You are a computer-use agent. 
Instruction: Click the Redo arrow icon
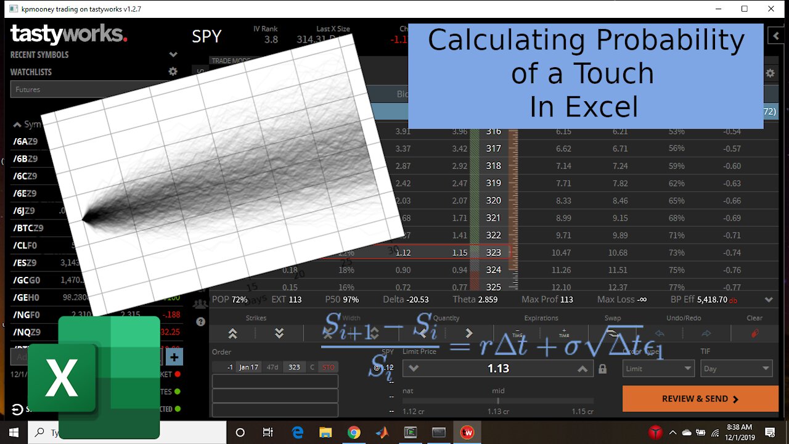(x=706, y=333)
